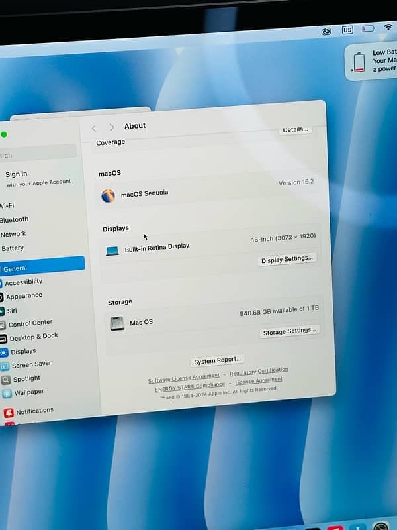Open Notifications via its red bell icon
397x530 pixels.
click(x=9, y=413)
